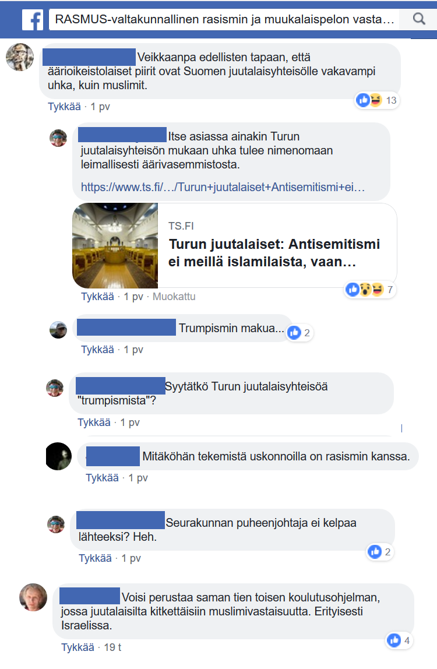Open the ts.fi Turun juutalaiset URL link
Image resolution: width=437 pixels, height=669 pixels.
tap(223, 187)
